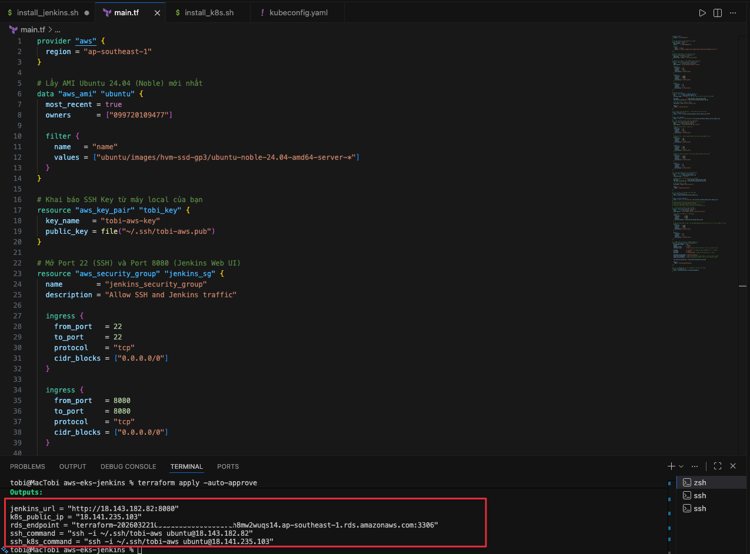The height and width of the screenshot is (554, 750).
Task: Add a new terminal with the plus icon
Action: point(671,466)
